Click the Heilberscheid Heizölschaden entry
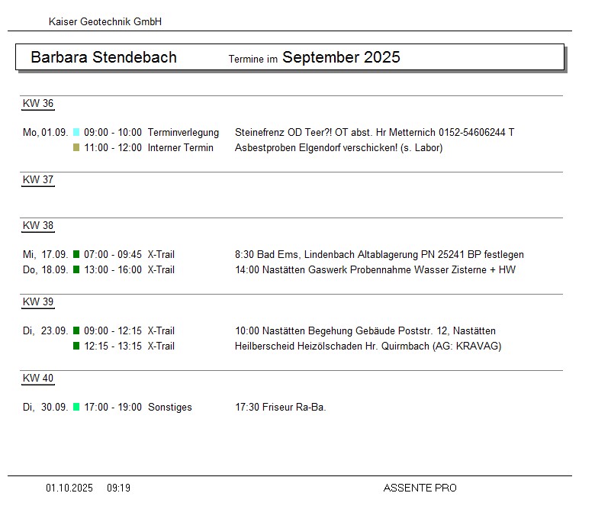The width and height of the screenshot is (595, 506). pos(368,346)
